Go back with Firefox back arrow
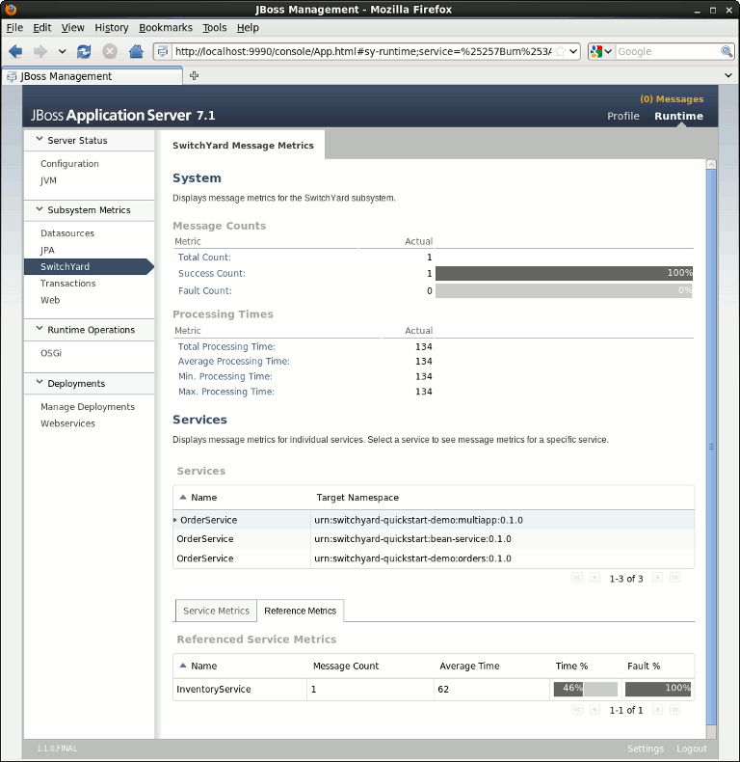Image resolution: width=740 pixels, height=762 pixels. coord(15,51)
